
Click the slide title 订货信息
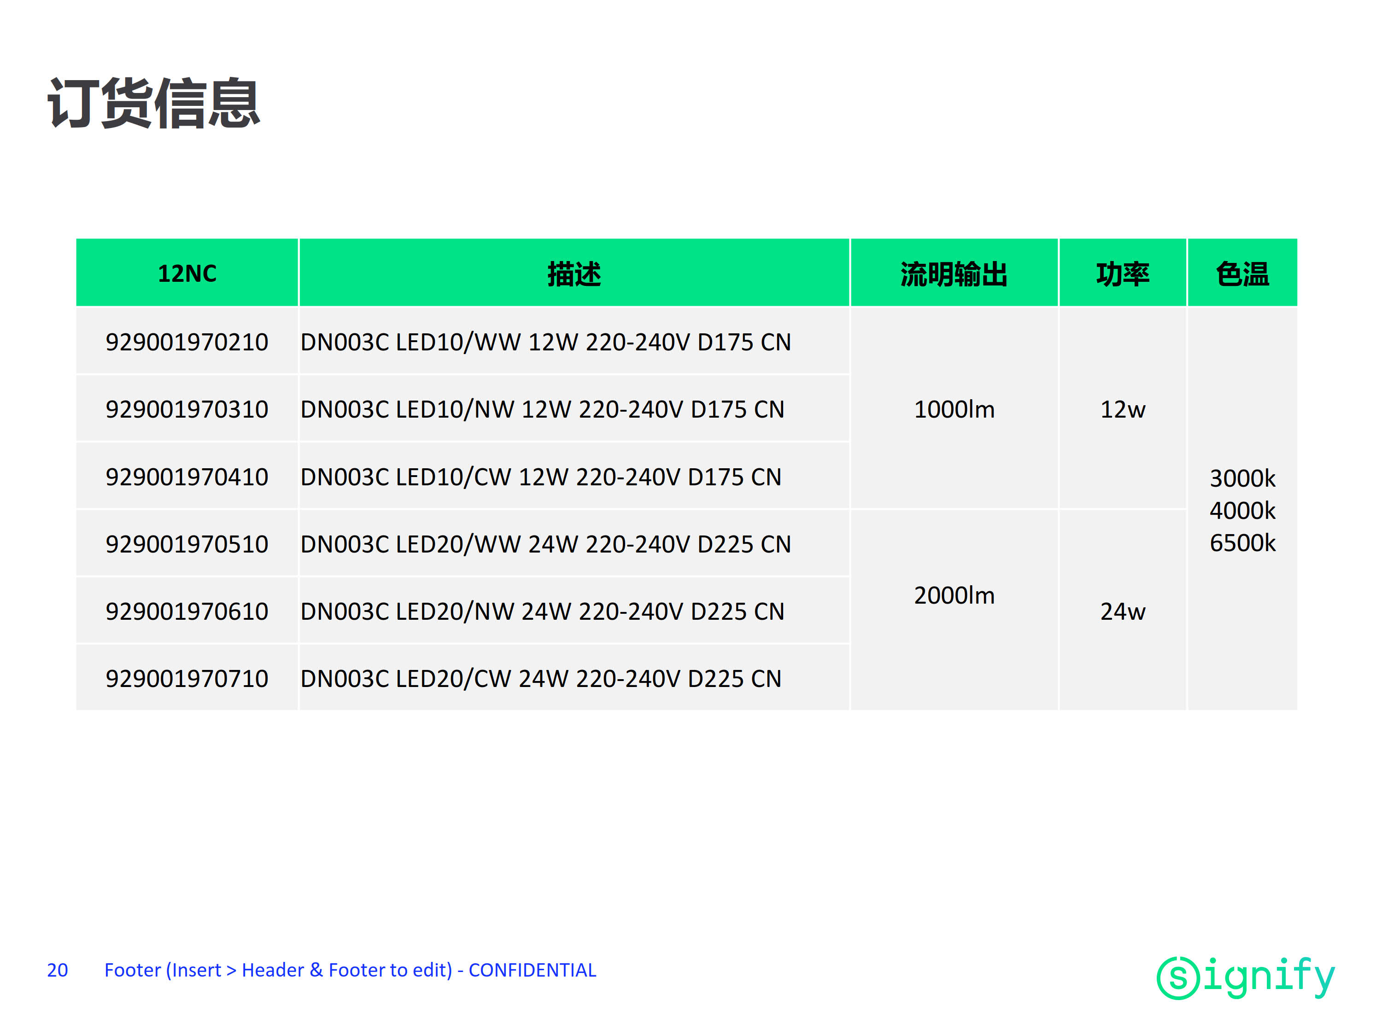click(x=154, y=104)
